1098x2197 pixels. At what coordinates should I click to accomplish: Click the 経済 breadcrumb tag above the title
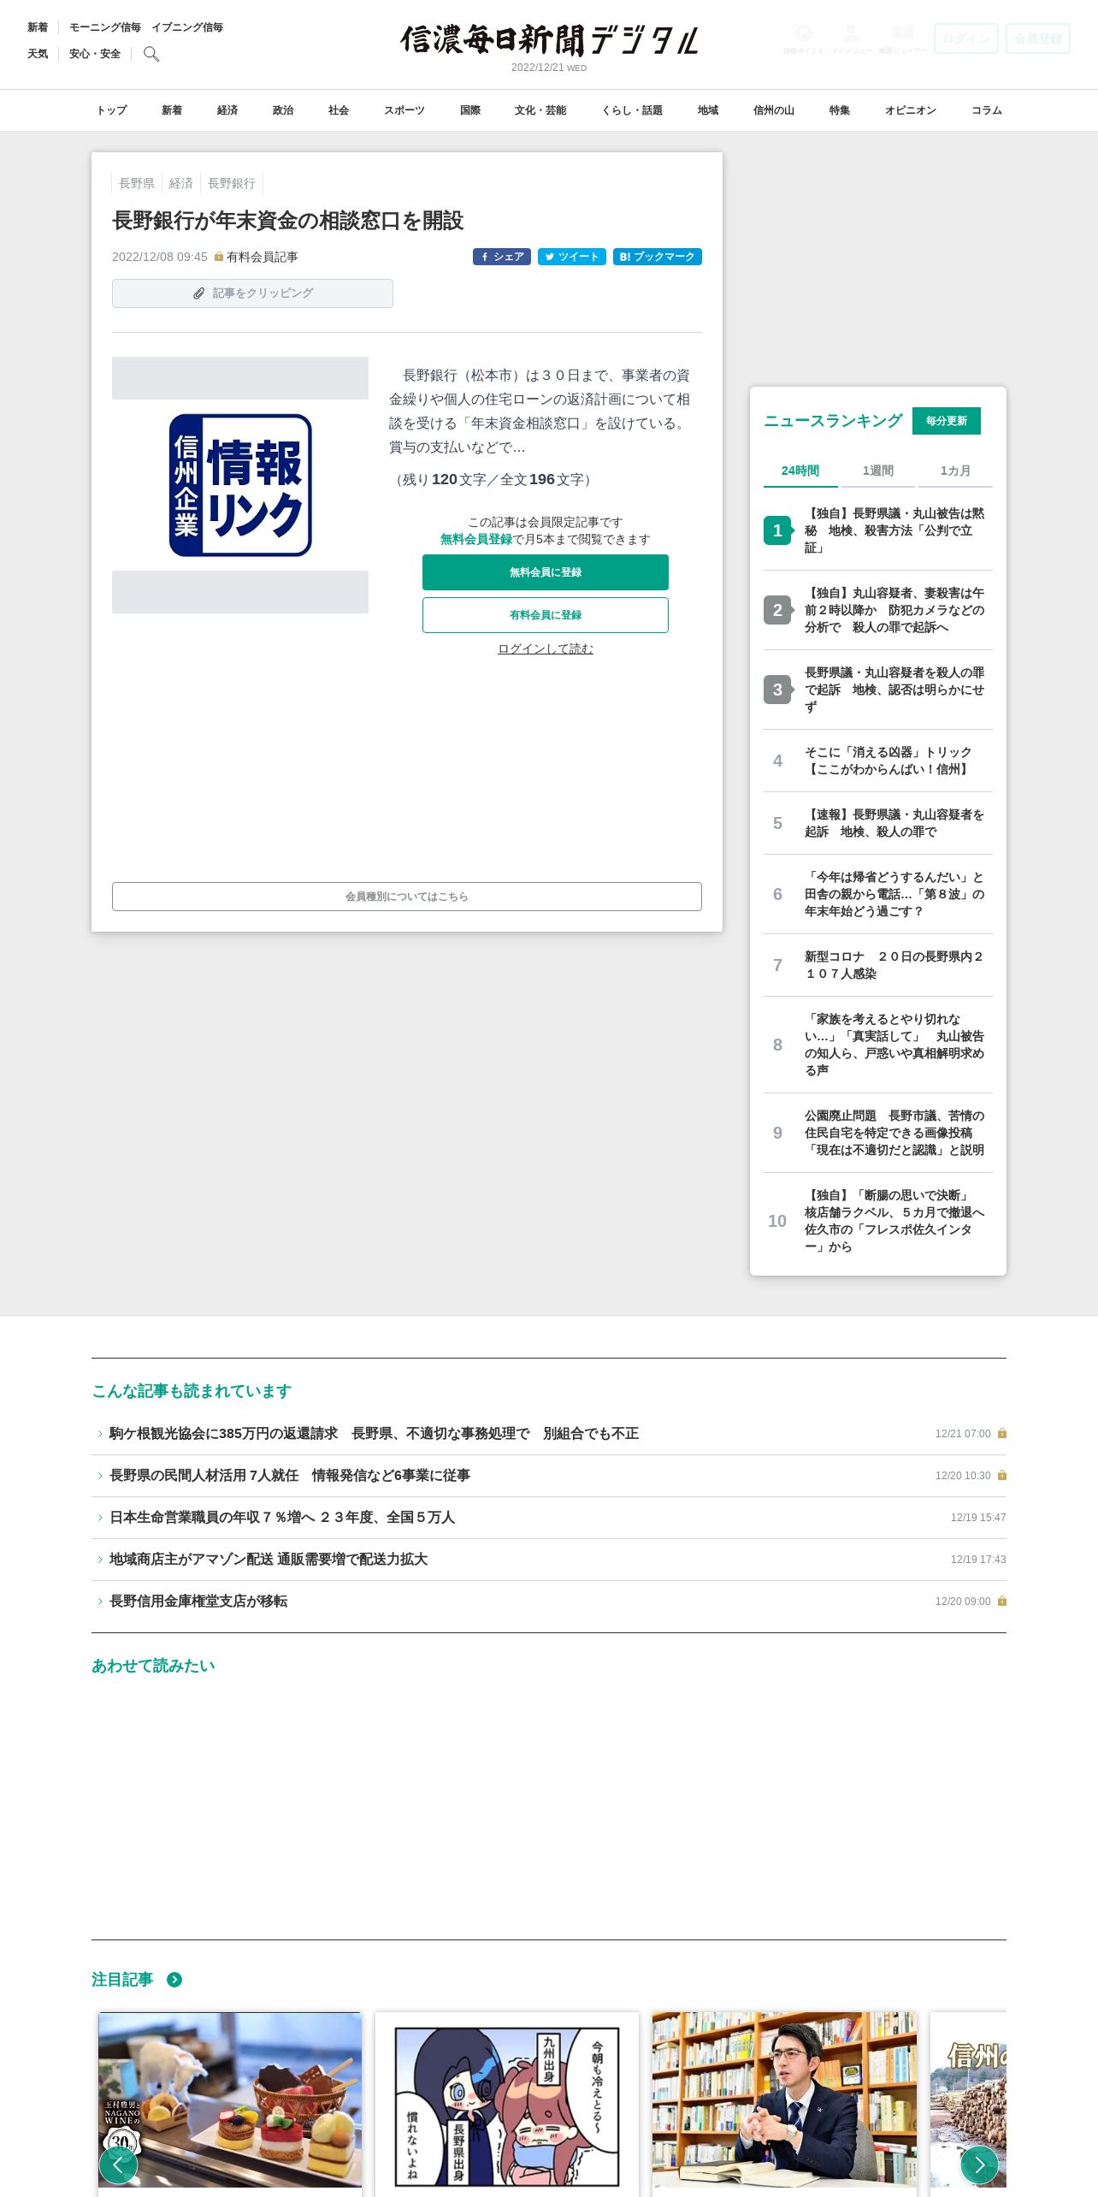tap(181, 183)
